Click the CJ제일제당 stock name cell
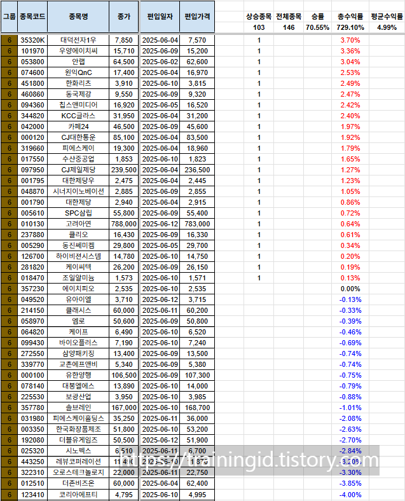This screenshot has width=405, height=501. tap(78, 170)
